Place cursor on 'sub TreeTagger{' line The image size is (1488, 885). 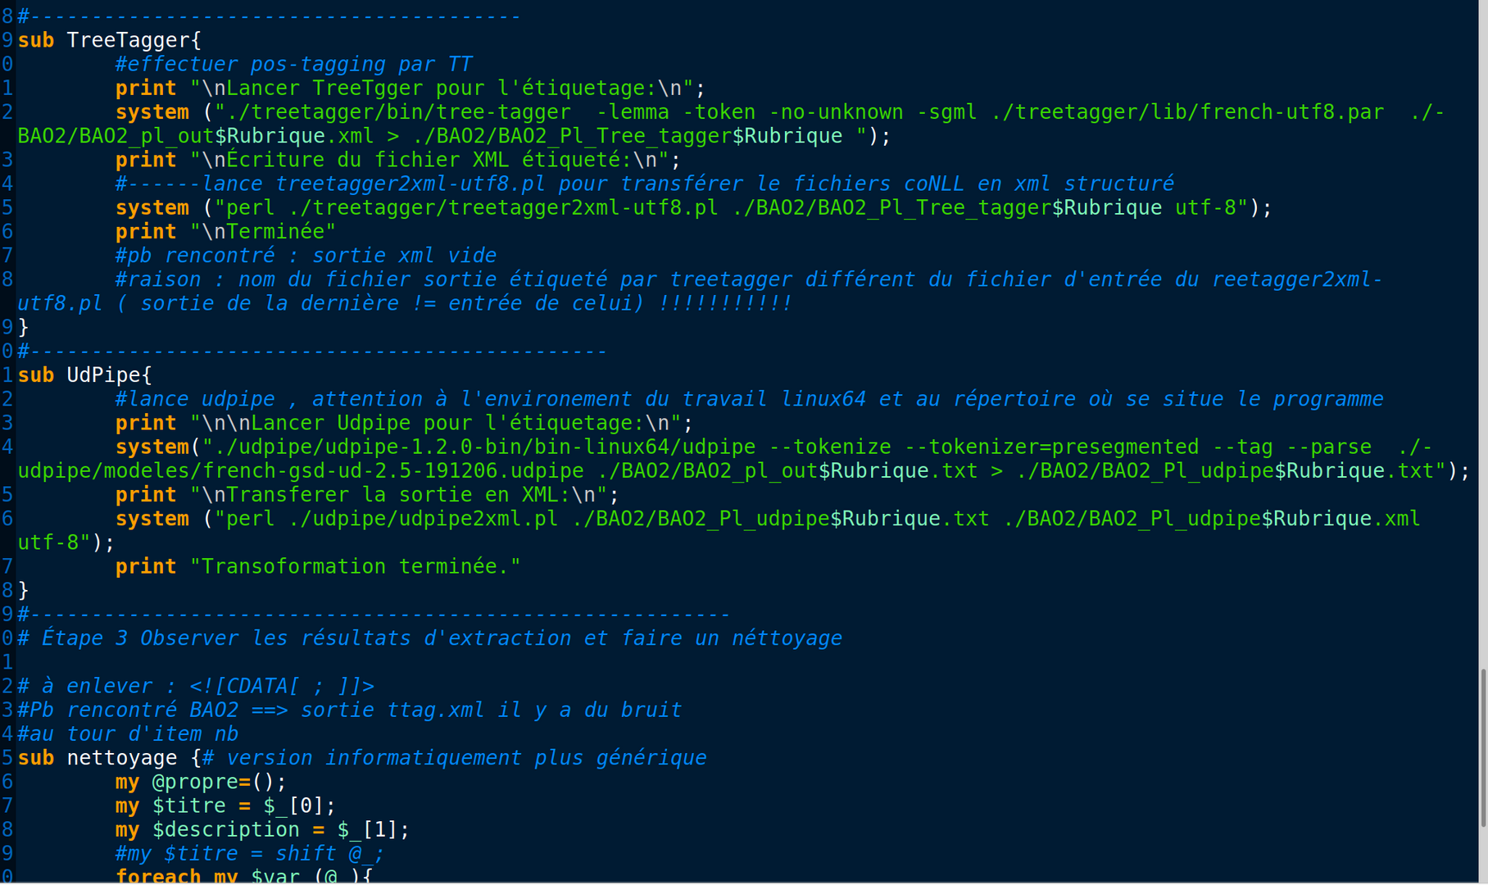pyautogui.click(x=110, y=40)
